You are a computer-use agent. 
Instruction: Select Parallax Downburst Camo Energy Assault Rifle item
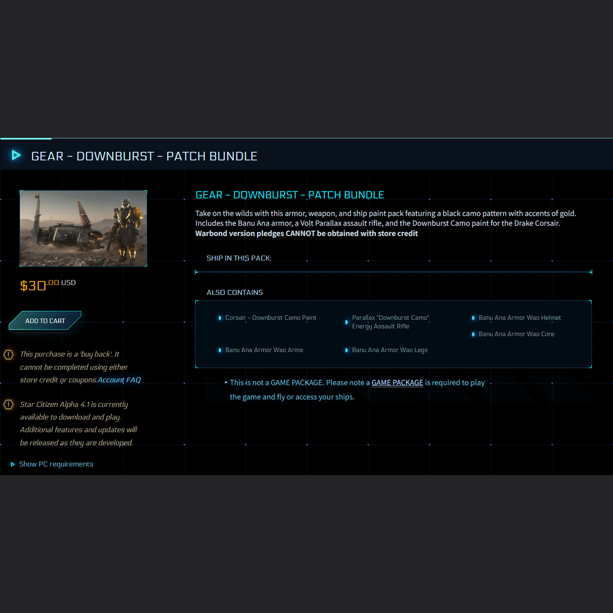[x=391, y=322]
